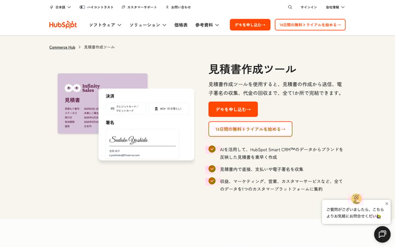Click the Sadako Yoshida signature field
Image resolution: width=395 pixels, height=247 pixels.
[143, 144]
